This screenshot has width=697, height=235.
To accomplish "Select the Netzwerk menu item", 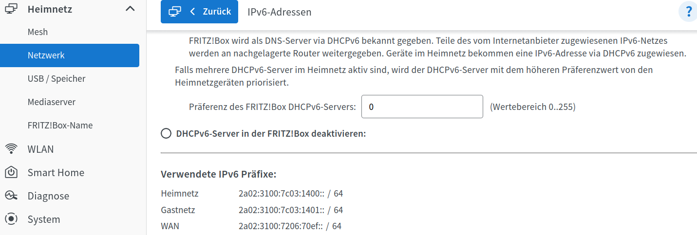I will (x=46, y=55).
